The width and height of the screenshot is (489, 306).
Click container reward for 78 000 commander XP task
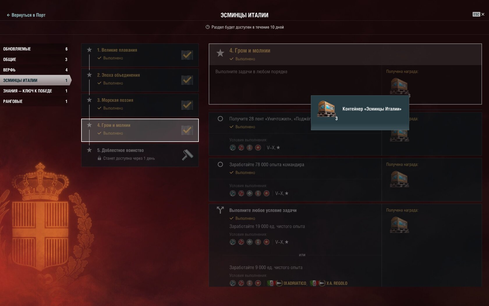click(x=399, y=179)
